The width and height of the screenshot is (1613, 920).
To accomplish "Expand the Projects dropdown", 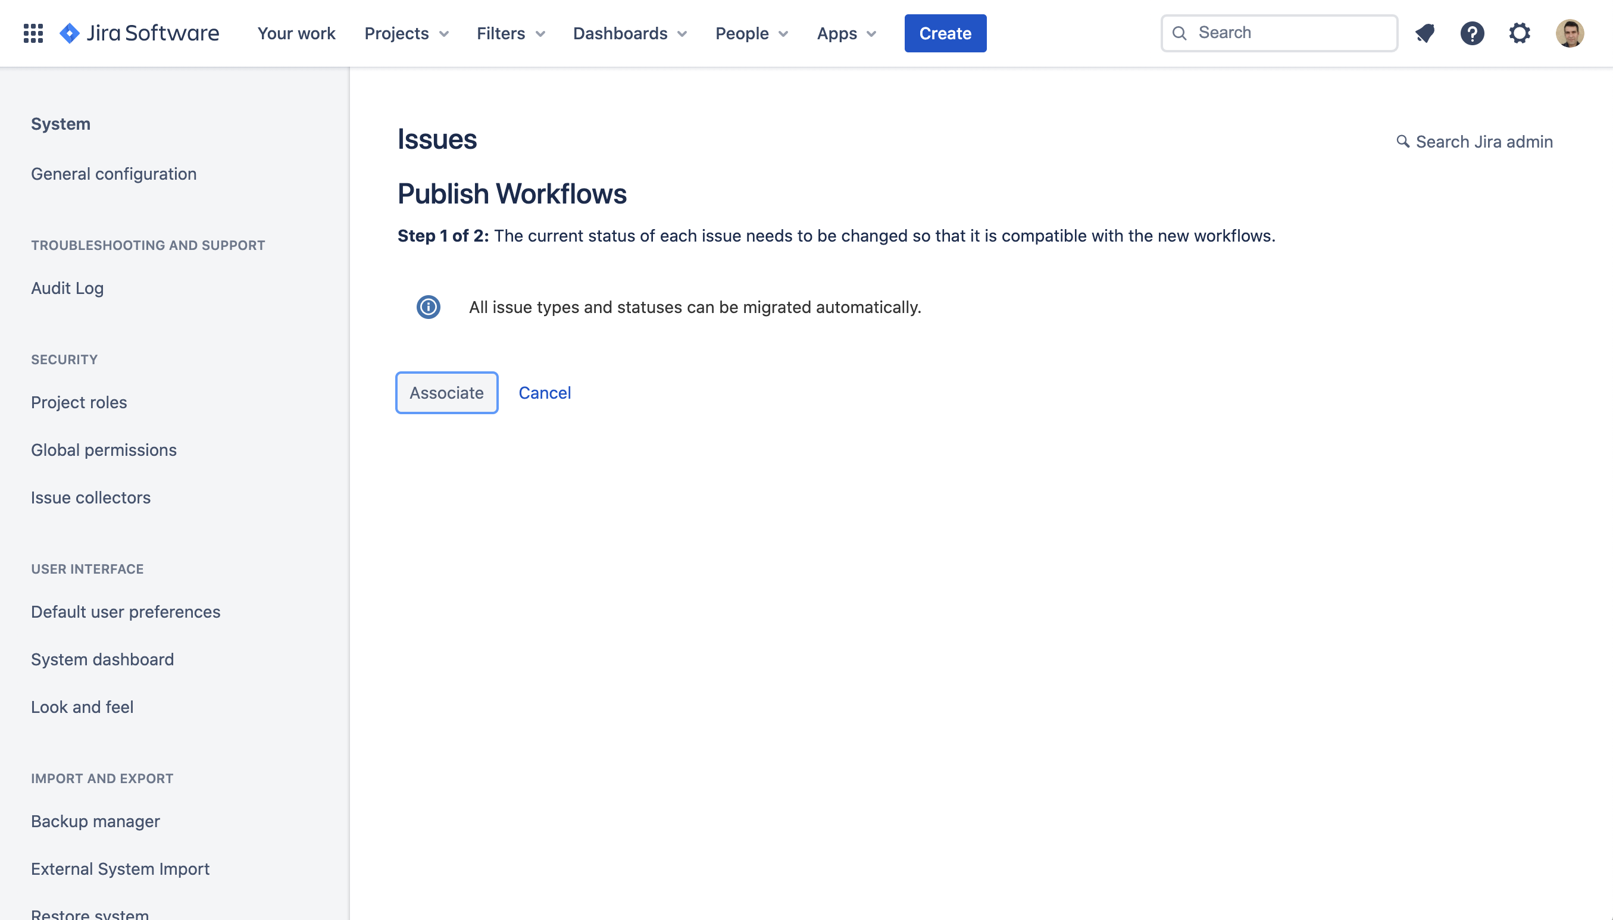I will [407, 33].
